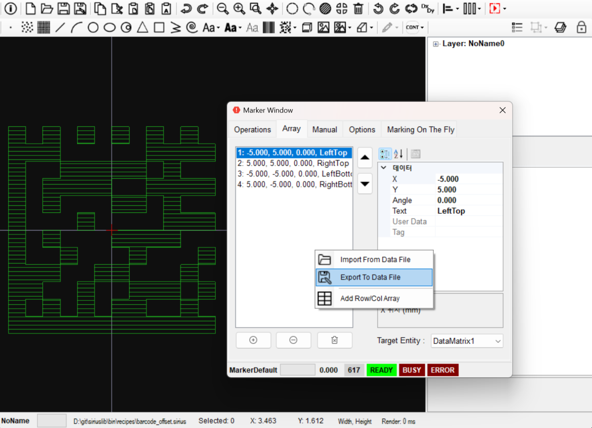
Task: Insert a 1D barcode entity
Action: [x=268, y=27]
